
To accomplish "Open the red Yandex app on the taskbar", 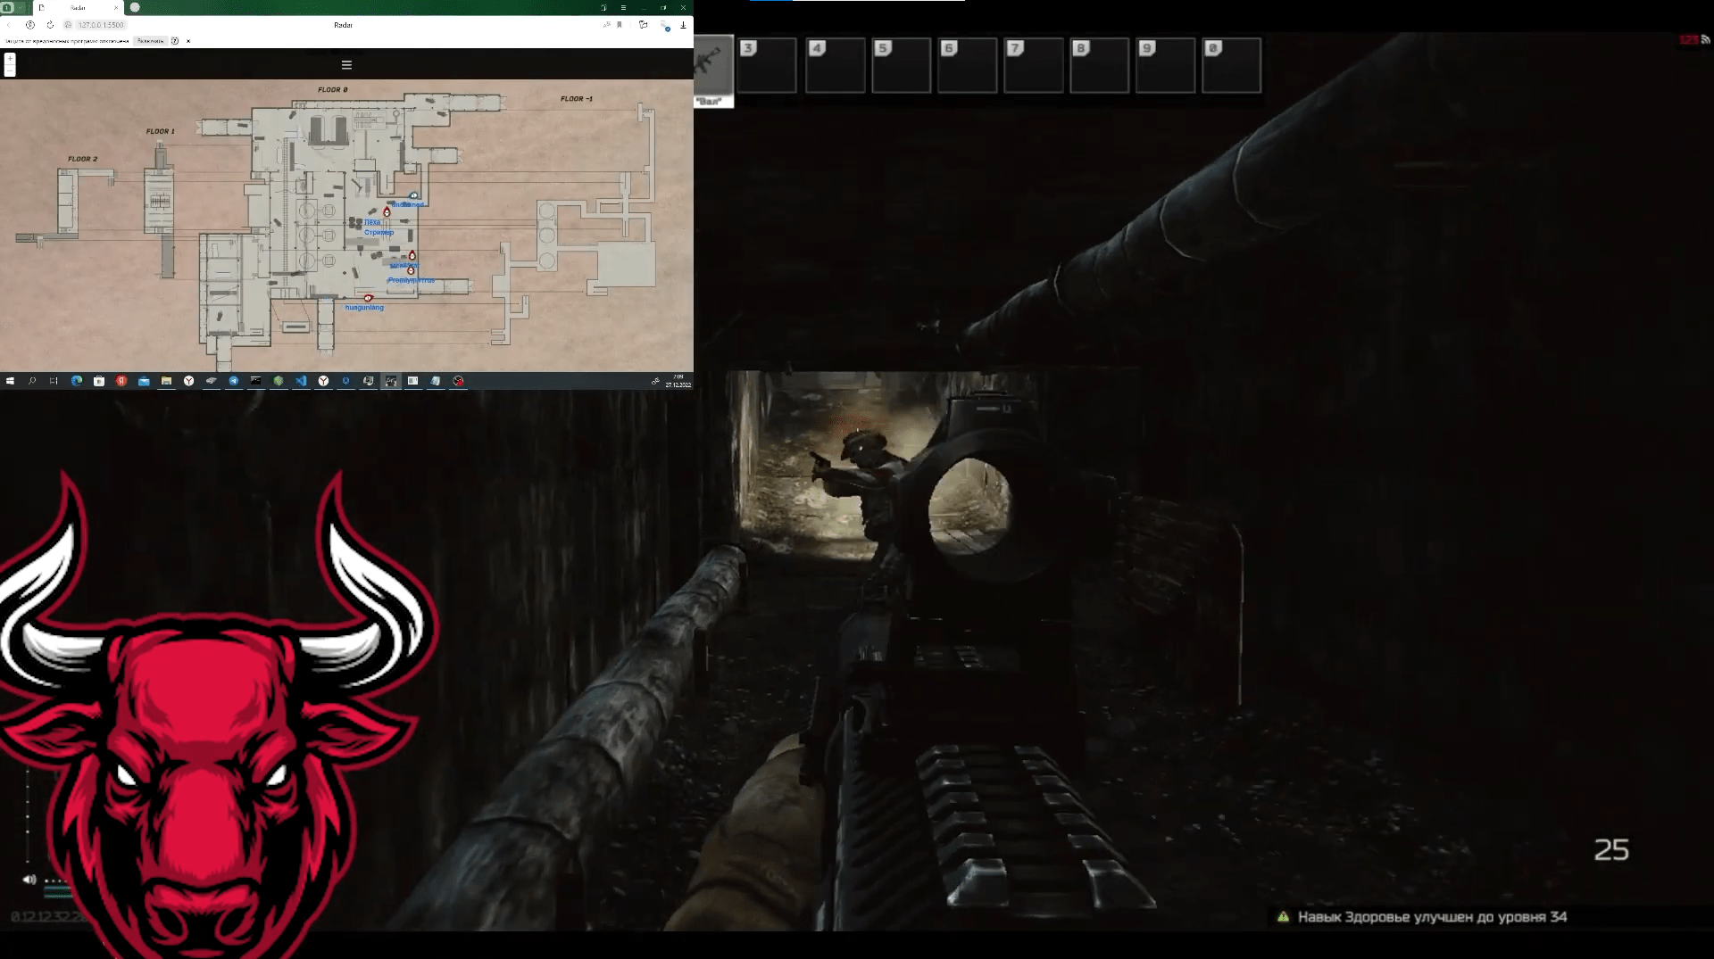I will click(121, 381).
